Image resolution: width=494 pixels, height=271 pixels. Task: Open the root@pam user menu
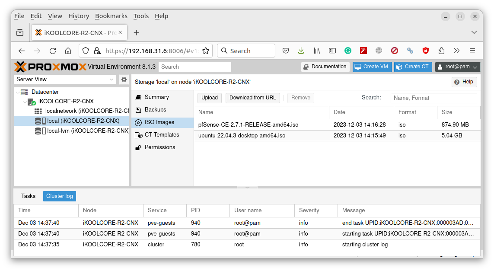457,67
